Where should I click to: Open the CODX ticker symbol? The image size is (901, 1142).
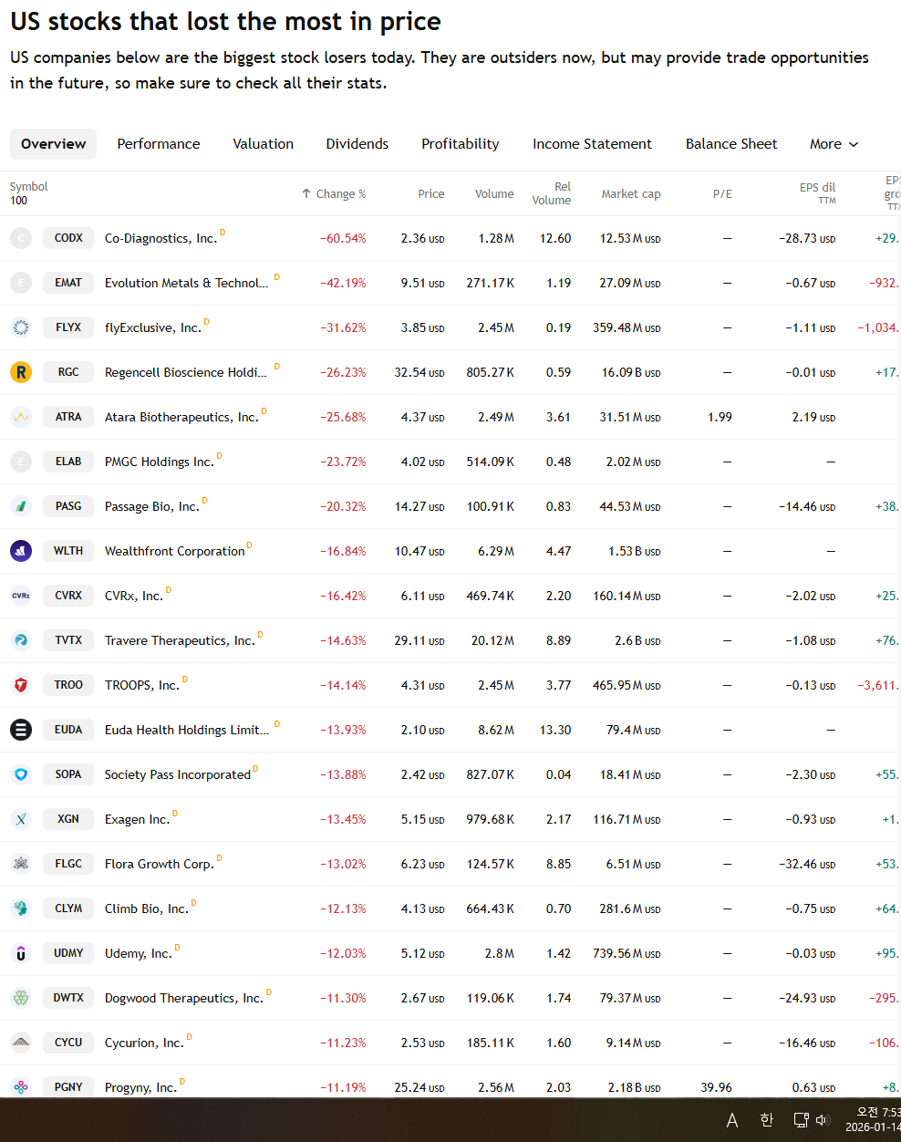68,238
